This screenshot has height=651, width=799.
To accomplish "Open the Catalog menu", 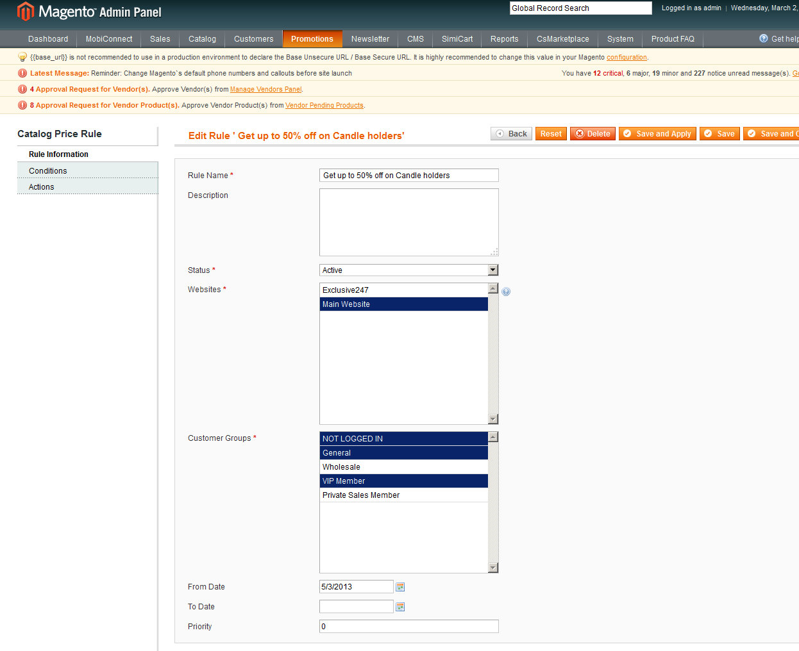I will (x=202, y=39).
